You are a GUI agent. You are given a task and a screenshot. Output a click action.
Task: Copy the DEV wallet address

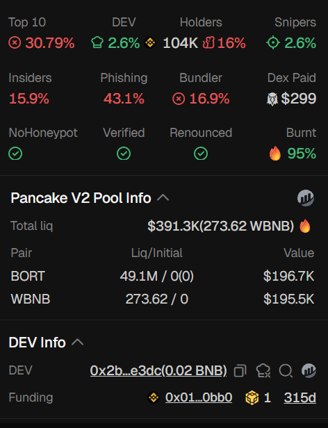[x=240, y=371]
